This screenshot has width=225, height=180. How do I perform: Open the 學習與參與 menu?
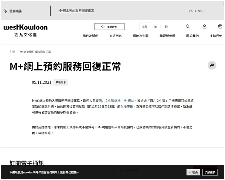(x=167, y=36)
